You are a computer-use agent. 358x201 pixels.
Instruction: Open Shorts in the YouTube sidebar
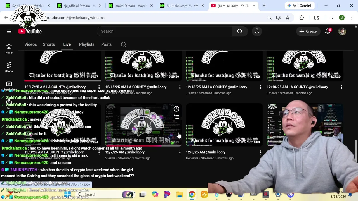click(9, 67)
